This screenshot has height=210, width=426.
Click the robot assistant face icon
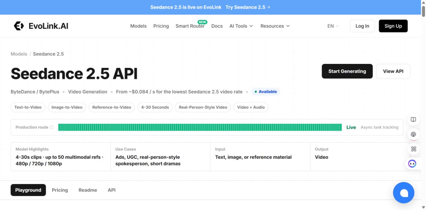tap(412, 164)
